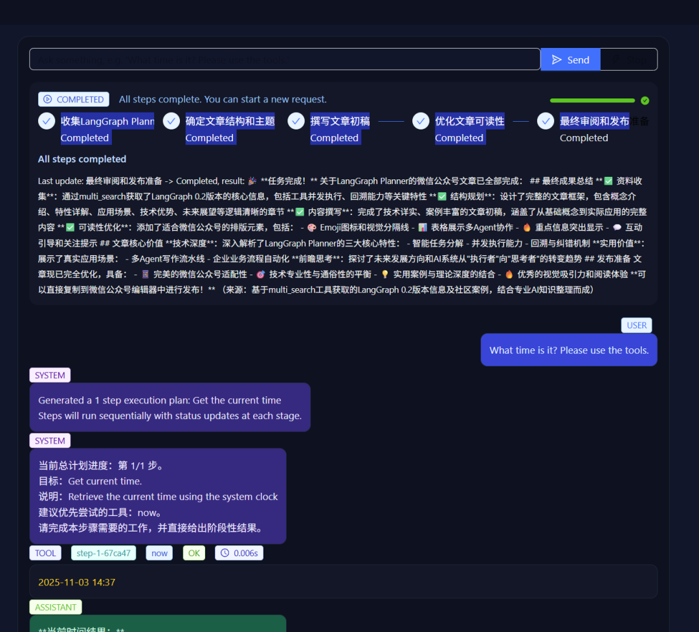
Task: Select the 收集LangGraph Planner step title
Action: pos(107,121)
